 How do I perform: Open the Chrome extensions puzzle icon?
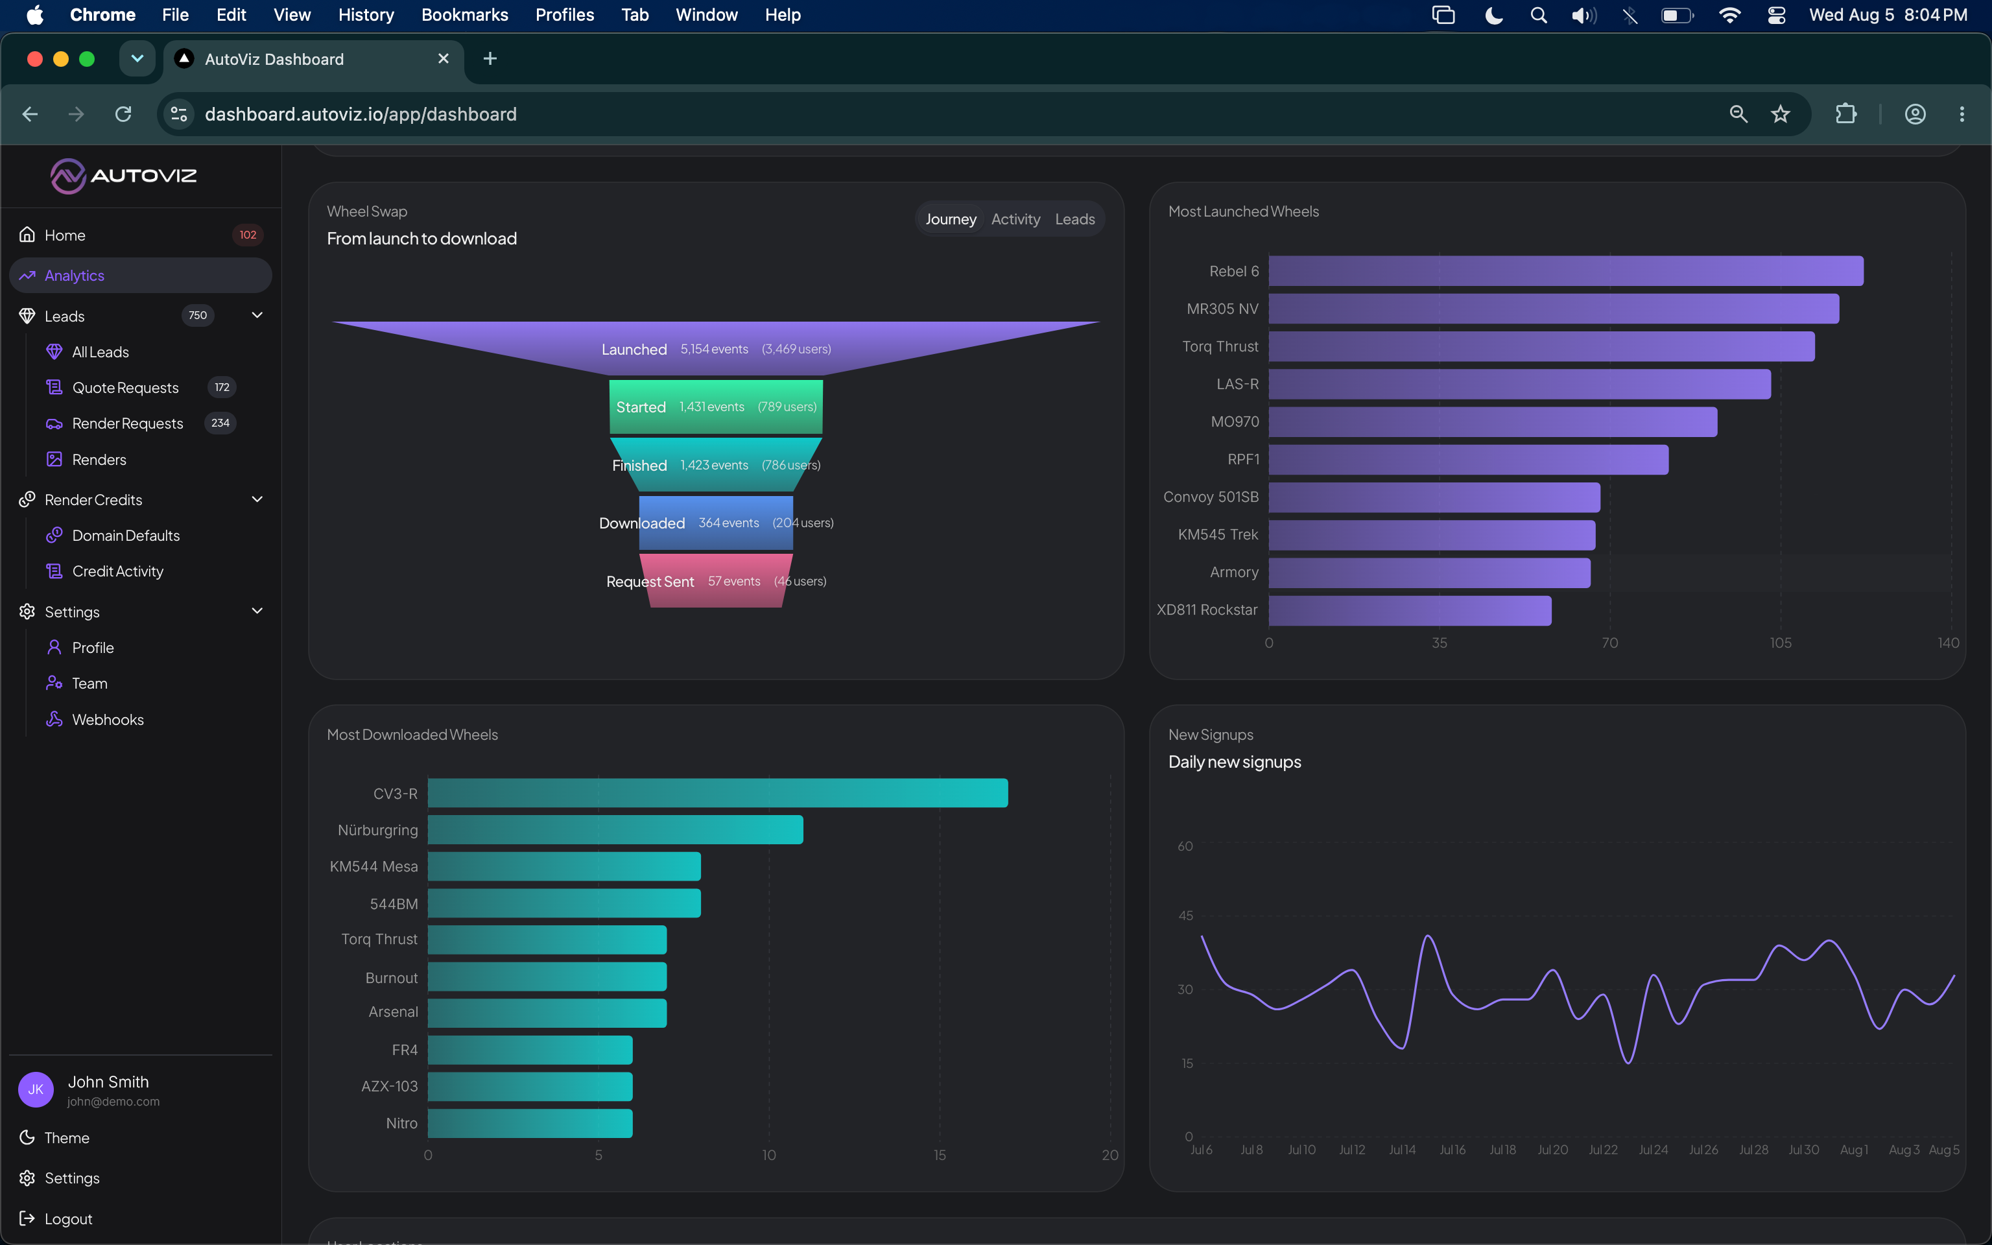coord(1846,113)
